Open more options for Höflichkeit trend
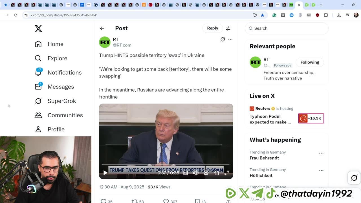 pos(321,171)
